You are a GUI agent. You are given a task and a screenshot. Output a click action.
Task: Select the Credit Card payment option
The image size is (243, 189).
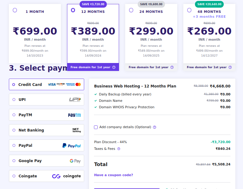14,84
